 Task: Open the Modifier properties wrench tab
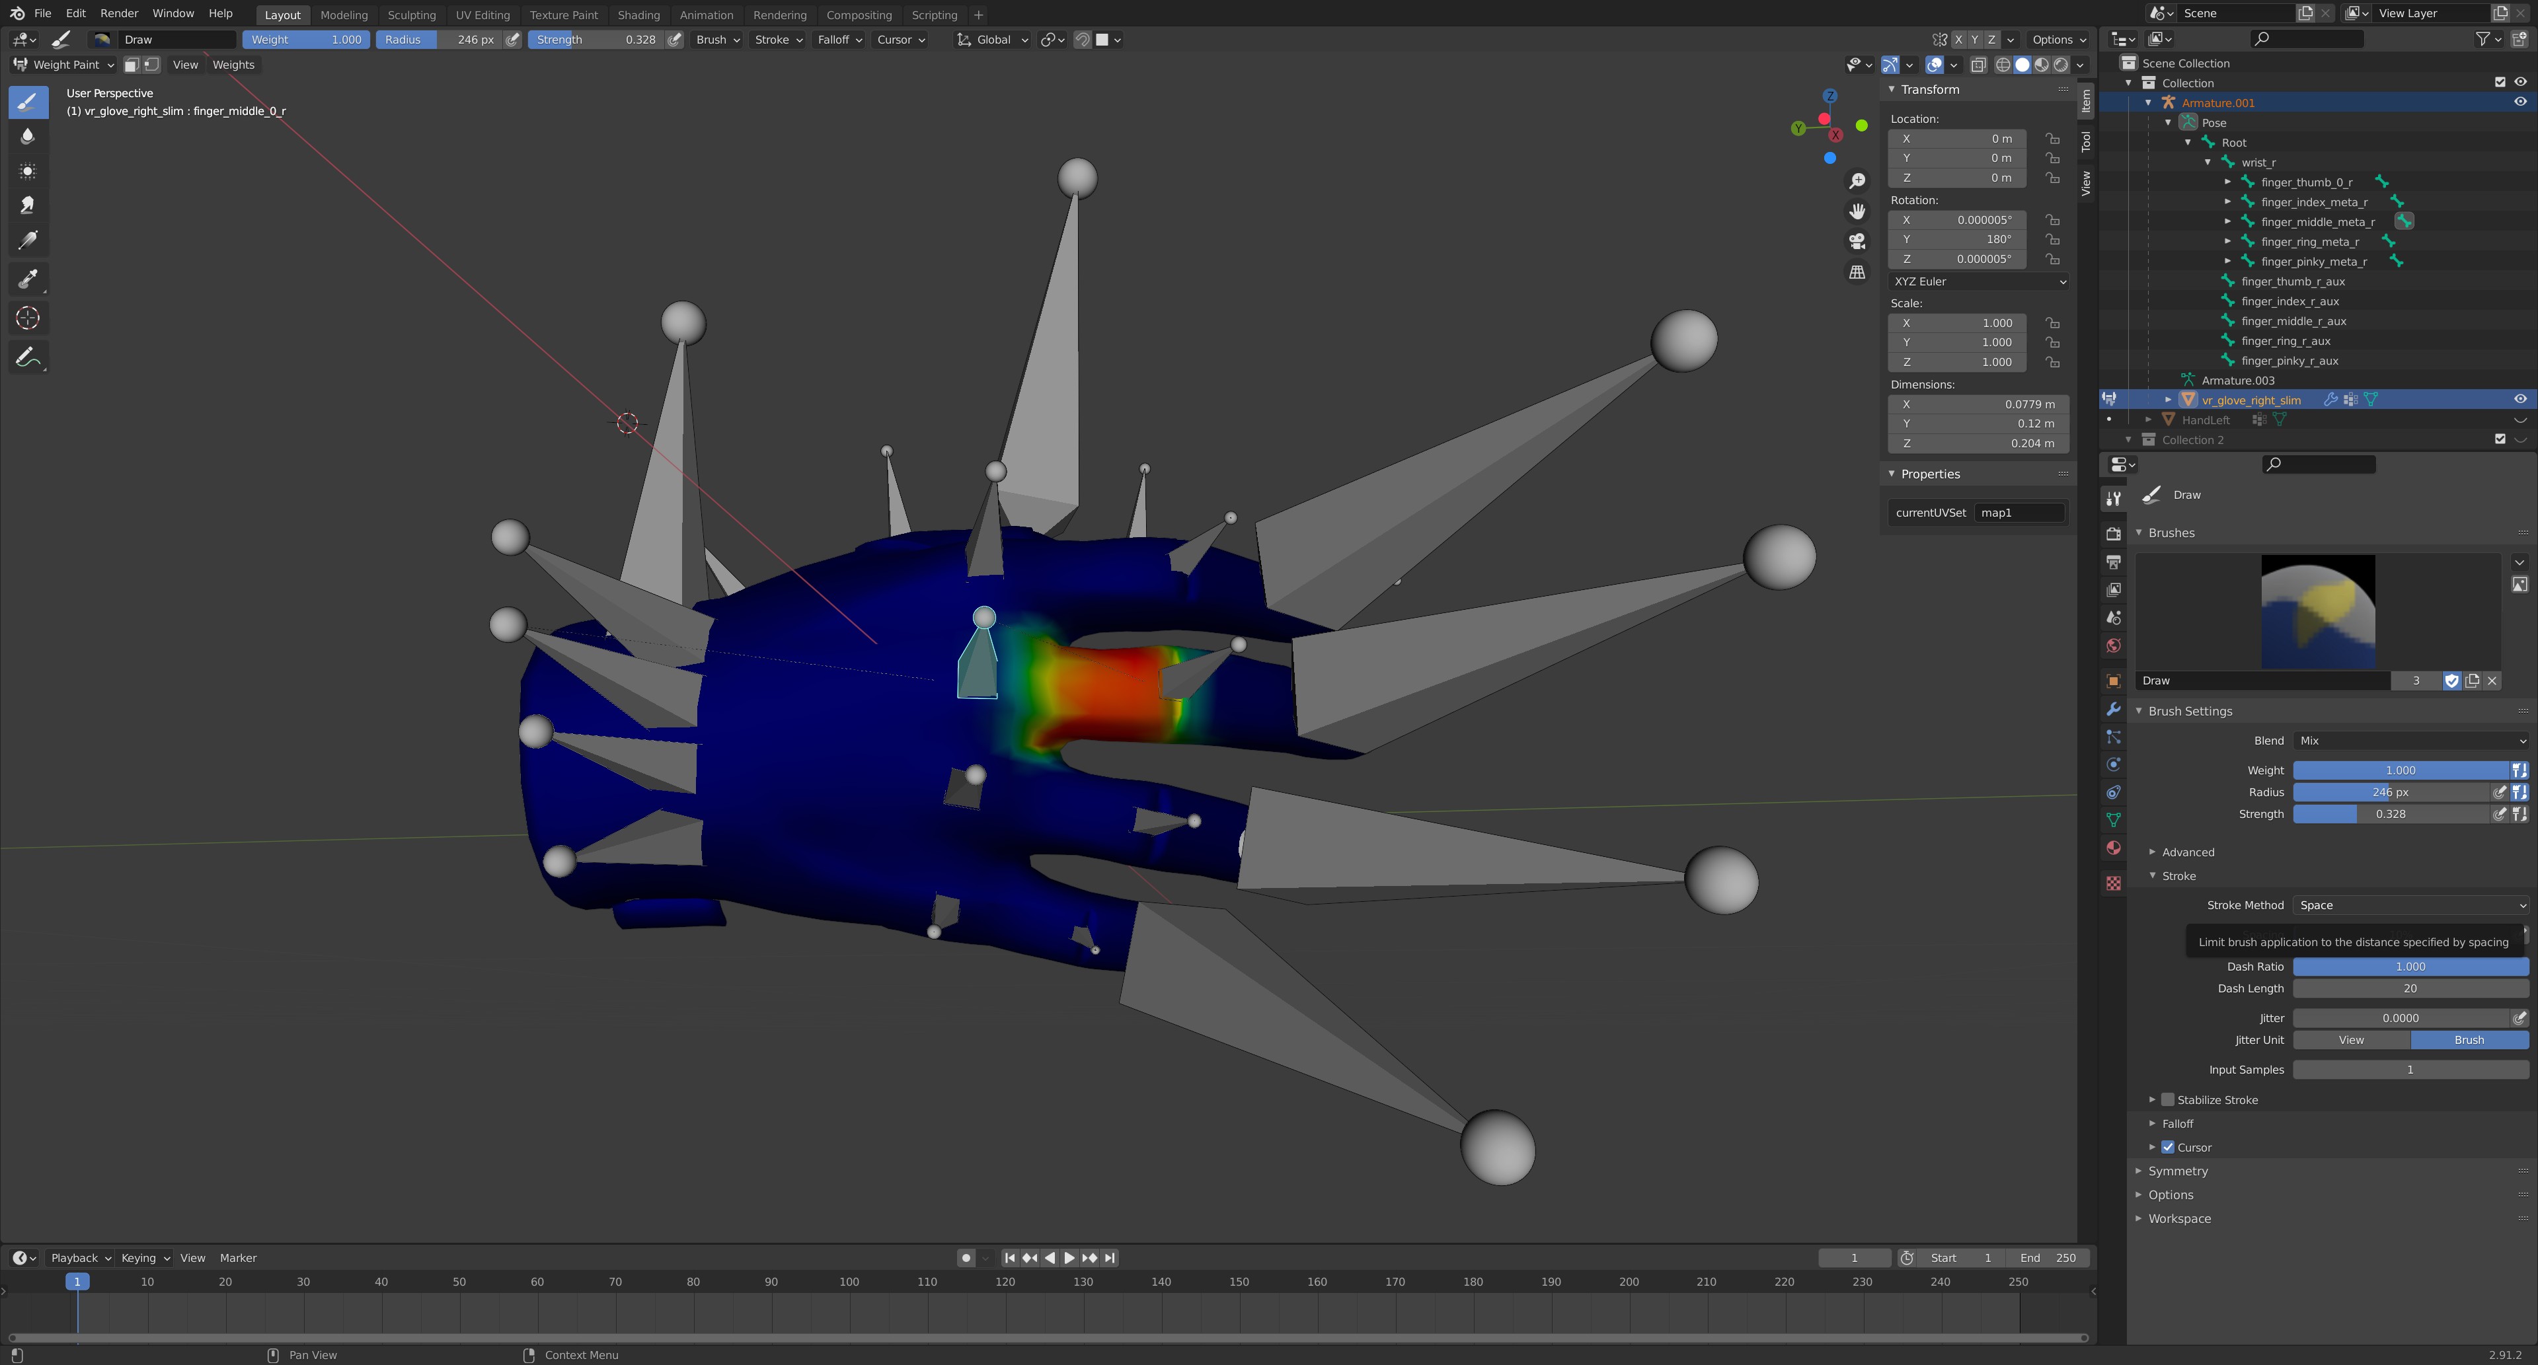click(2114, 709)
